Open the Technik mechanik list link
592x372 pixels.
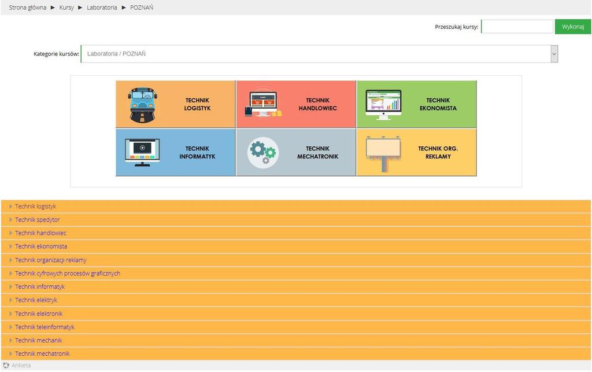(x=39, y=341)
